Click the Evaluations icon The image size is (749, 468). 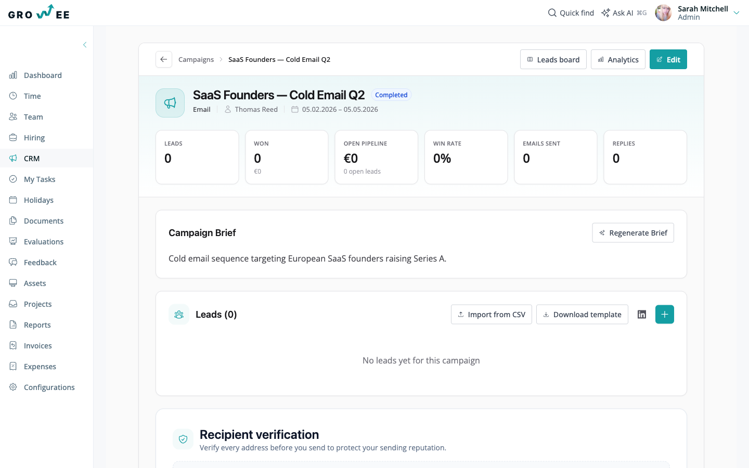[x=13, y=242]
